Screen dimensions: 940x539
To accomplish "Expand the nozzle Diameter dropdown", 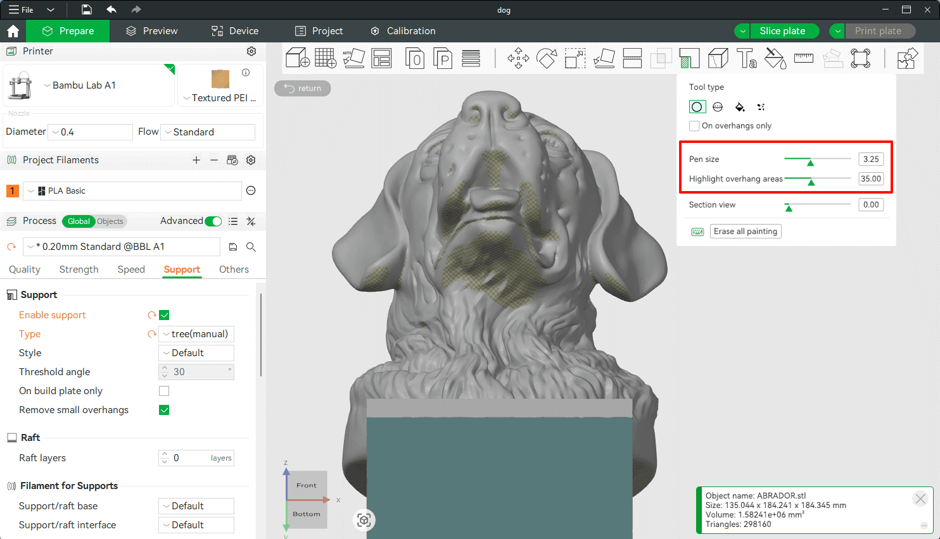I will [91, 132].
